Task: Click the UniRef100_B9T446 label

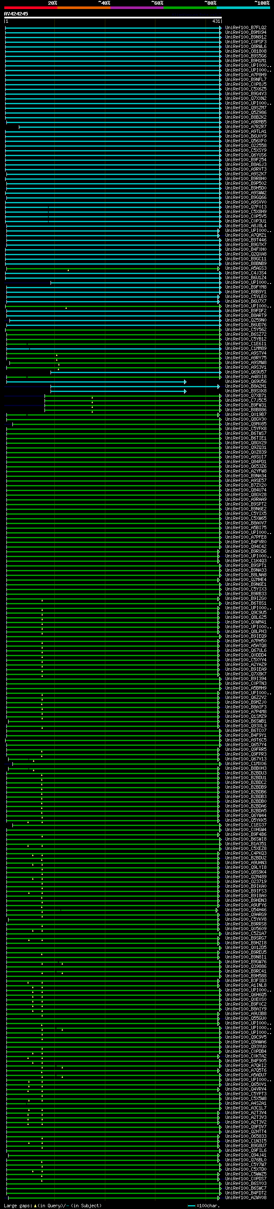Action: [246, 240]
